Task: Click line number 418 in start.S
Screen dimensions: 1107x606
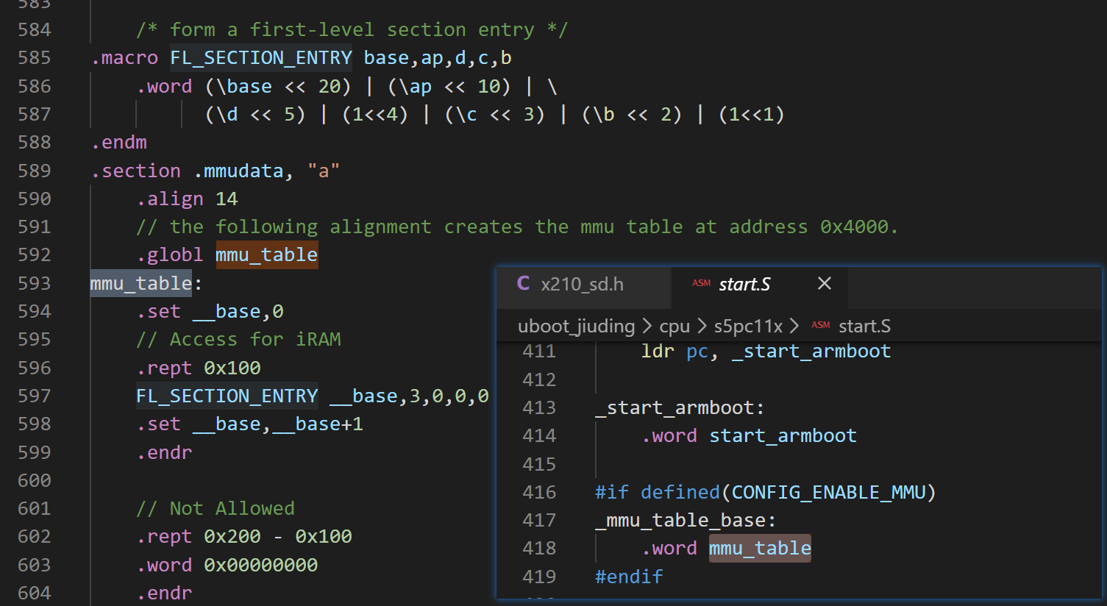Action: coord(539,548)
